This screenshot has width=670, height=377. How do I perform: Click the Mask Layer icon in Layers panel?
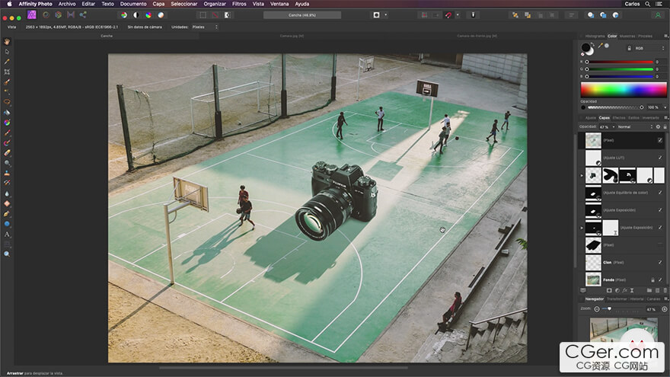pos(609,290)
